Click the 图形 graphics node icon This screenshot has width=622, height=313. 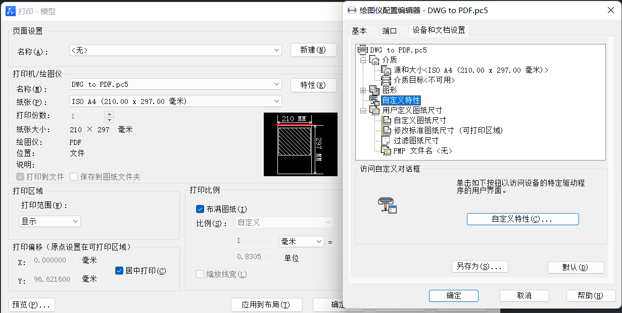coord(374,90)
